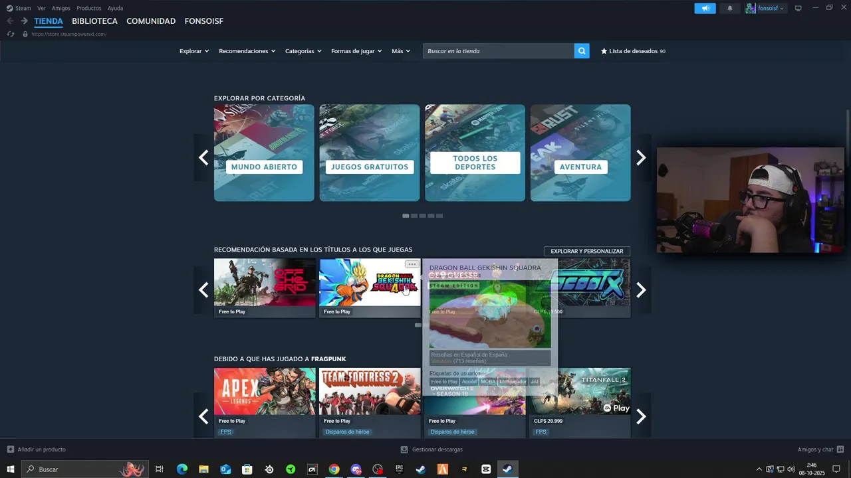The height and width of the screenshot is (478, 851).
Task: Switch to the BIBLIOTECA tab
Action: [94, 21]
